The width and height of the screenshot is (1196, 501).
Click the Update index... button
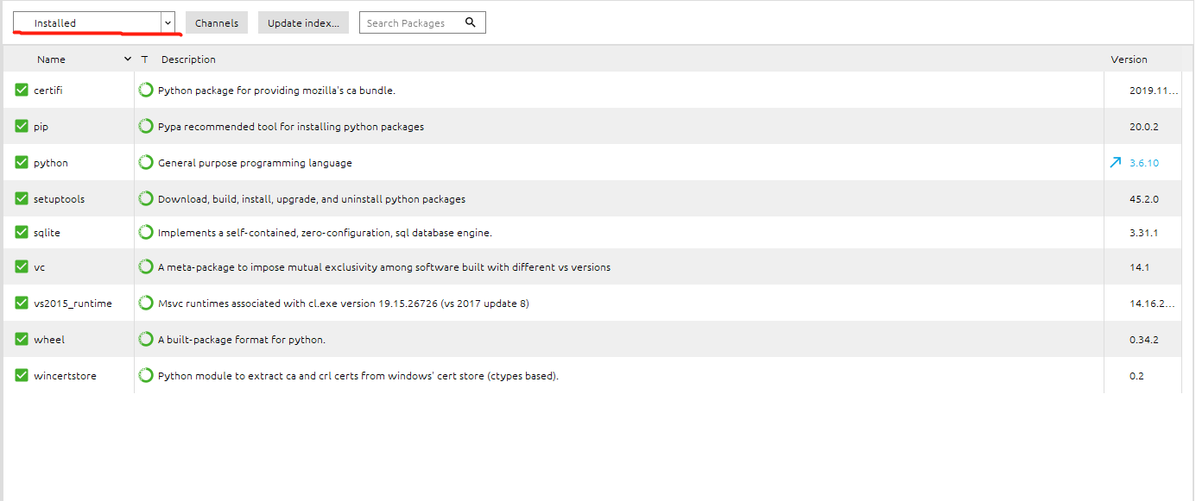303,22
